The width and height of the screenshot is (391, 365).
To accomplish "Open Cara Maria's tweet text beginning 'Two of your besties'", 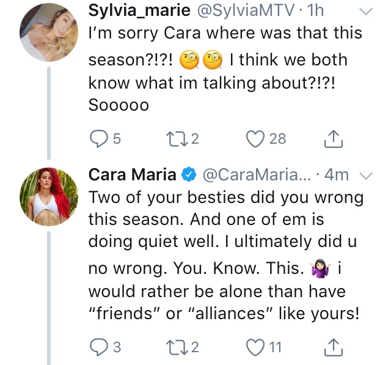I will pyautogui.click(x=225, y=255).
